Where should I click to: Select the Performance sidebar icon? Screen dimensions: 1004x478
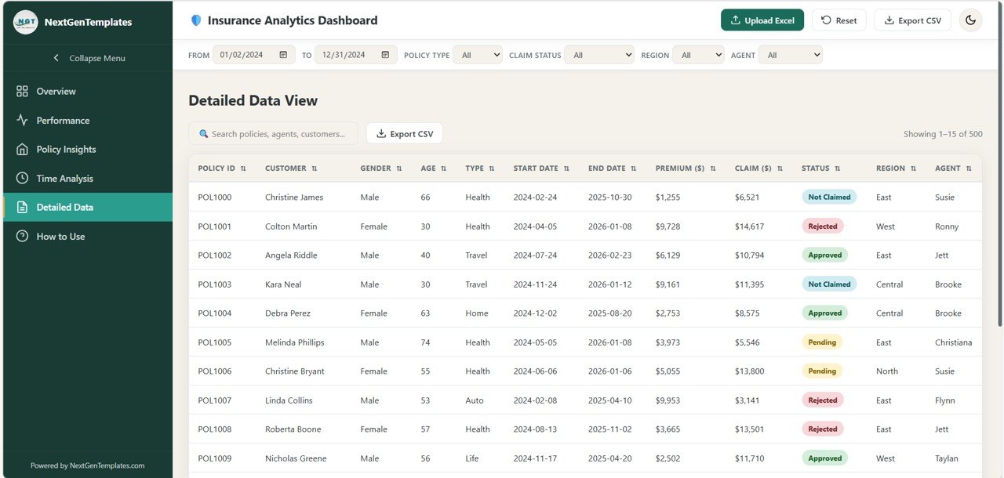pos(22,120)
